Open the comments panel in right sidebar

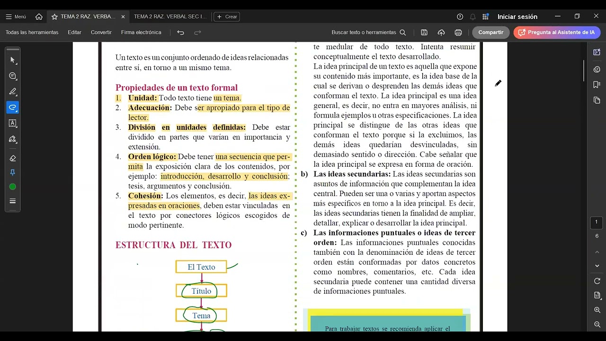(x=597, y=69)
